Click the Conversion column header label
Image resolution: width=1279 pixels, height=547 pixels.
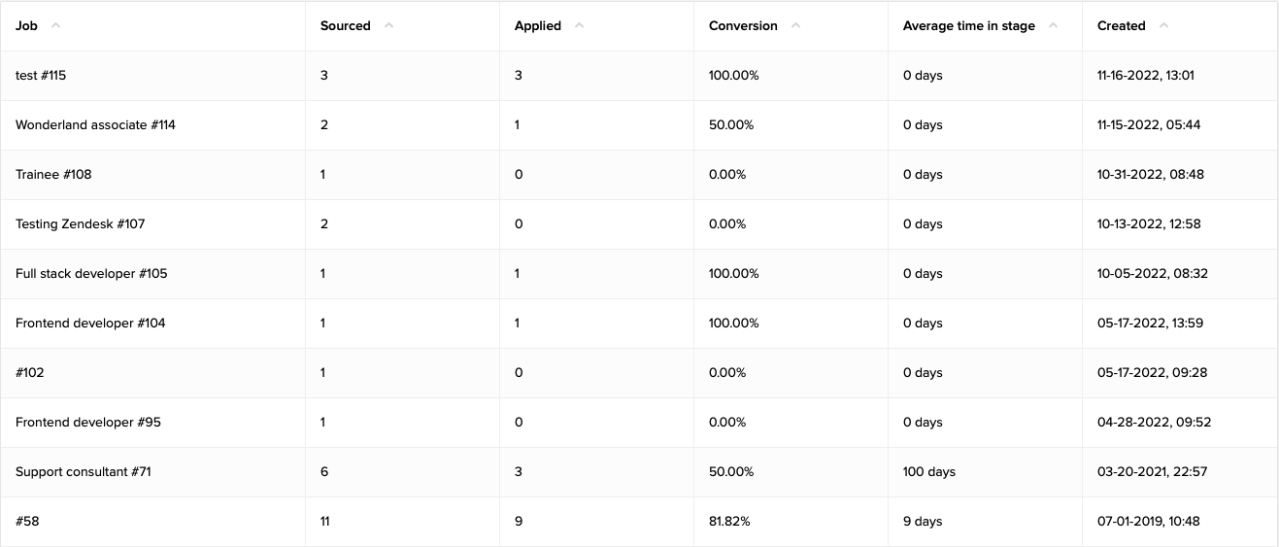(x=743, y=26)
